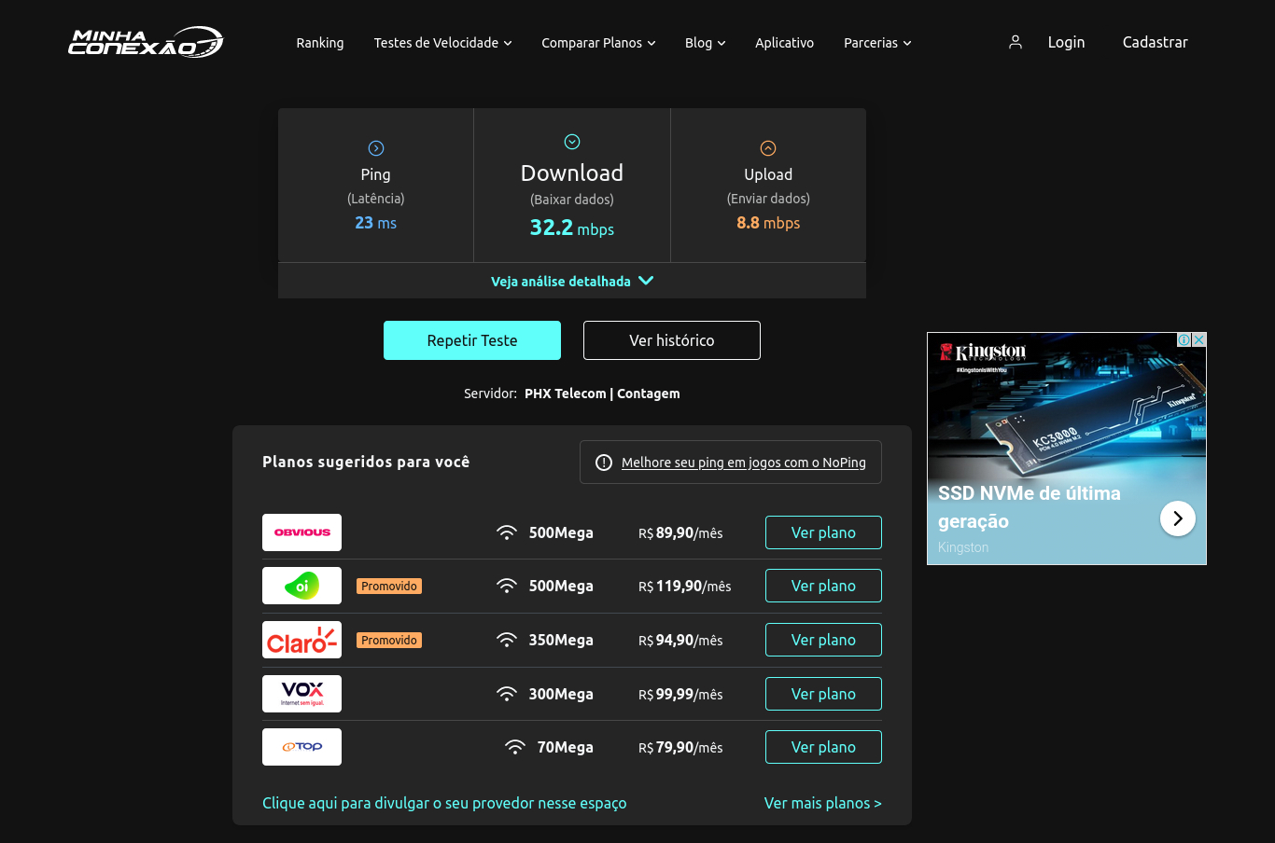Expand 'Veja análise detalhada'
Screen dimensions: 1275x843
tap(571, 281)
